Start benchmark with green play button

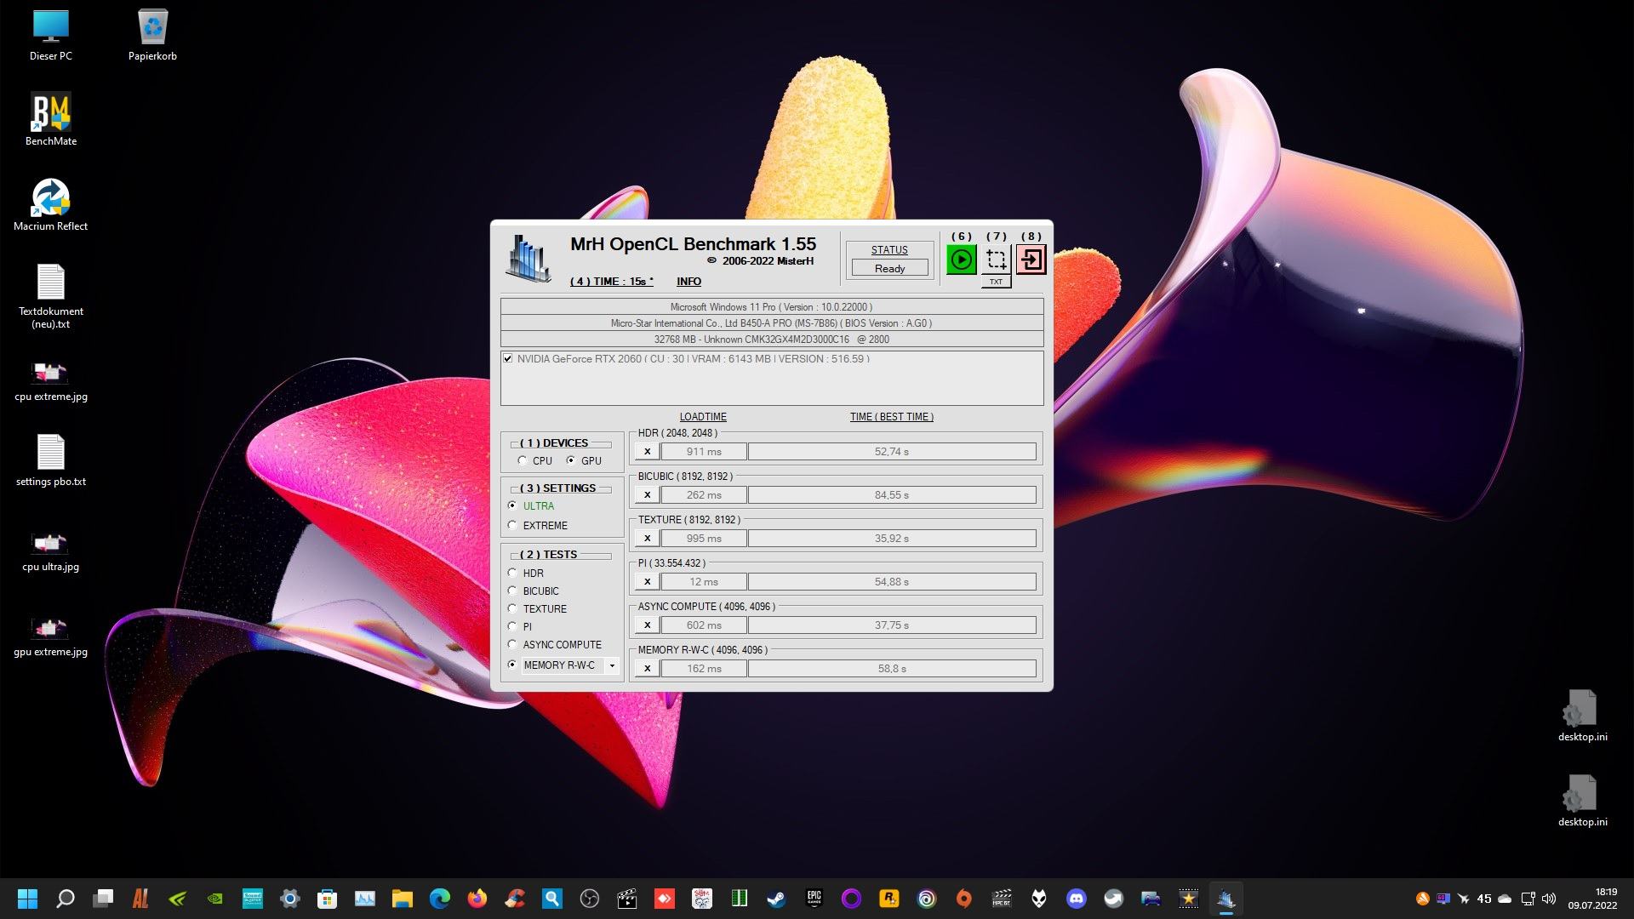(x=961, y=260)
